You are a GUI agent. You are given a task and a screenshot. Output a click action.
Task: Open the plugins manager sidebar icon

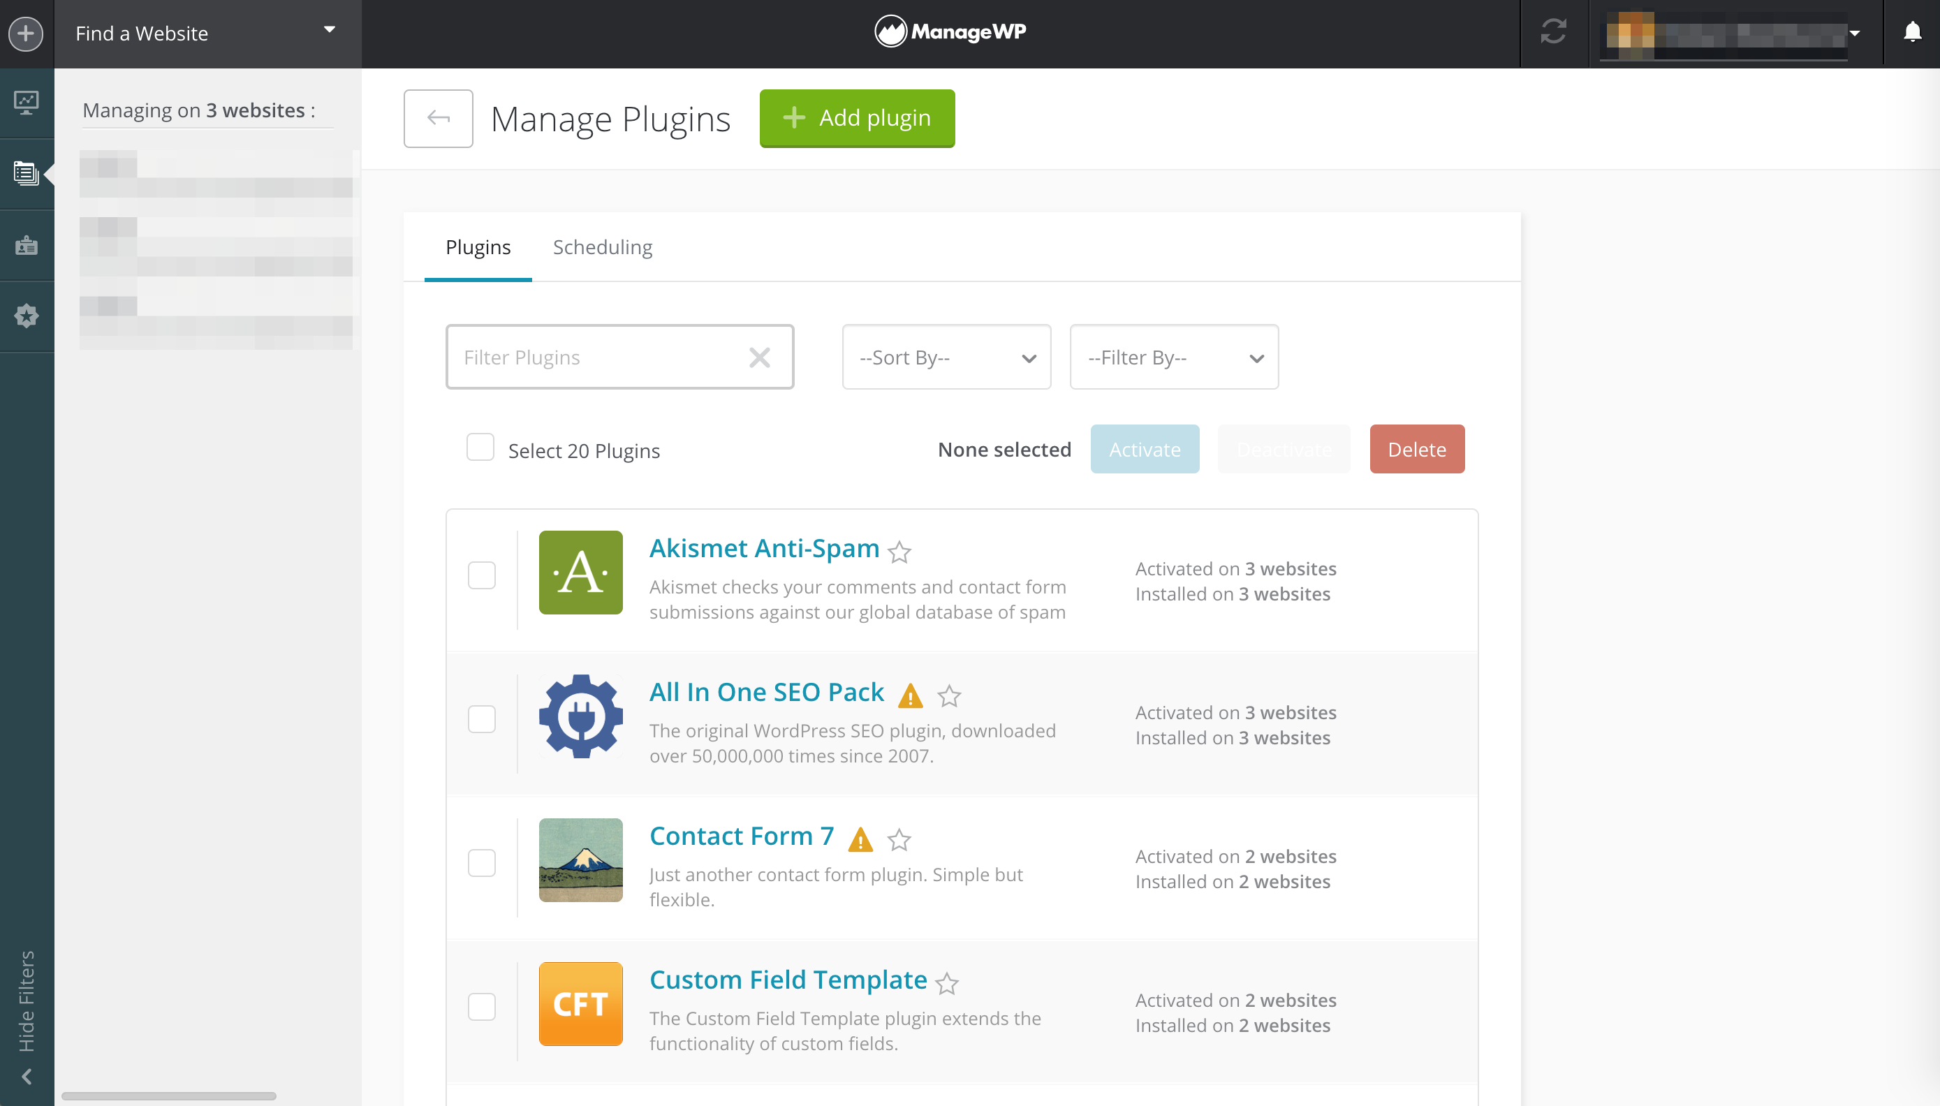point(27,173)
